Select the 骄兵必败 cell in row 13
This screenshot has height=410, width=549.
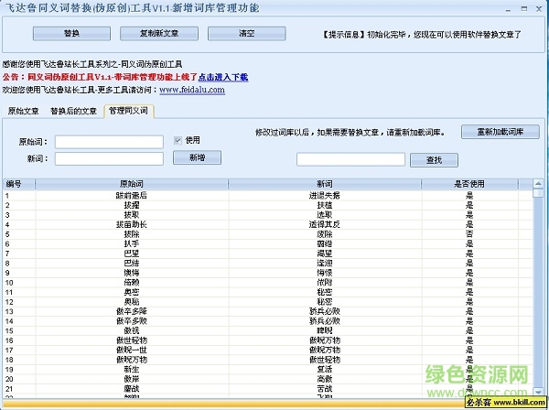(325, 311)
